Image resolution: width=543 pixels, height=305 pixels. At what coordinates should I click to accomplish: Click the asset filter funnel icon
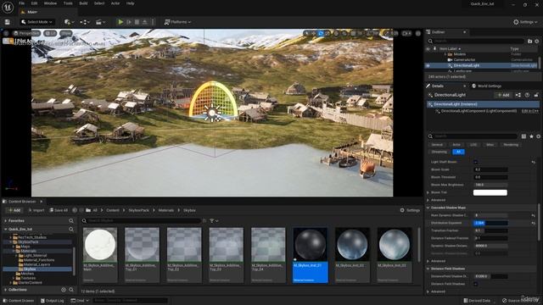click(x=212, y=220)
